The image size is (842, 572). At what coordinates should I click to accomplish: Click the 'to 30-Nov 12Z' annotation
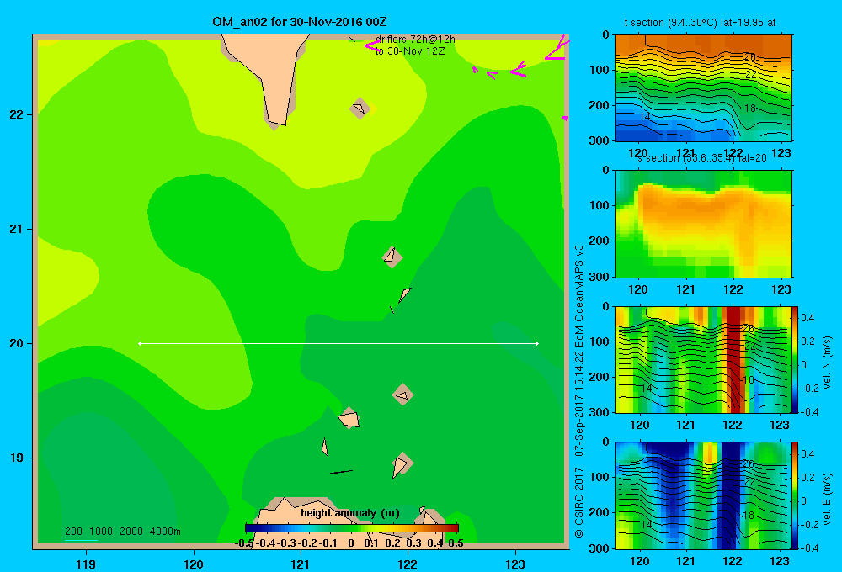coord(410,51)
